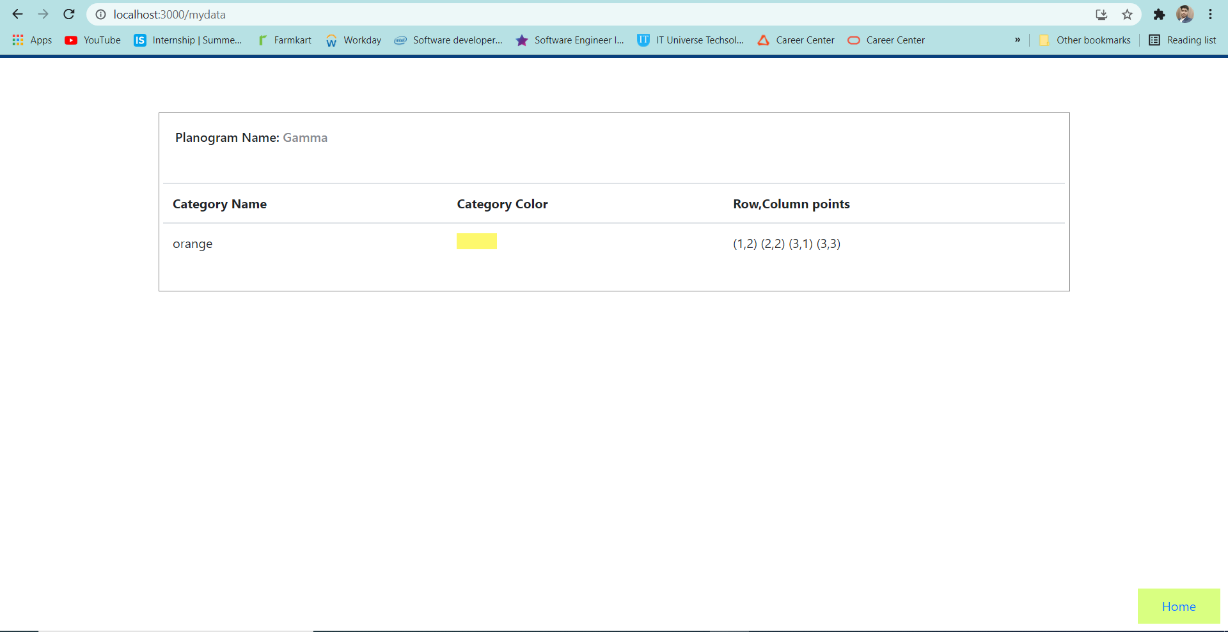The height and width of the screenshot is (632, 1228).
Task: Open Chrome's three-dot menu
Action: point(1210,14)
